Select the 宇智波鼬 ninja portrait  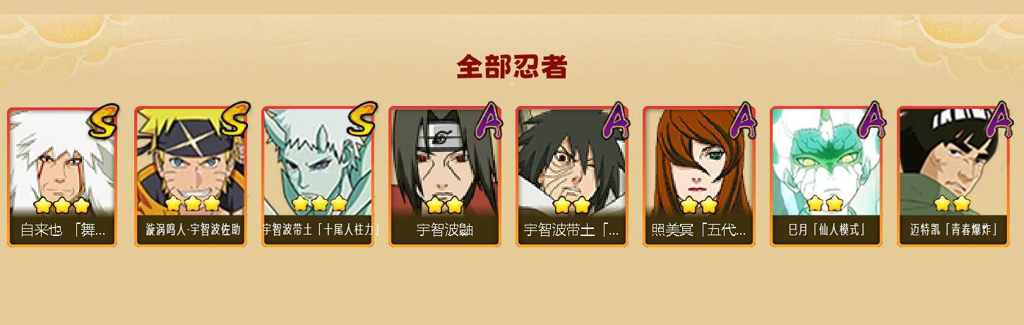tap(445, 177)
